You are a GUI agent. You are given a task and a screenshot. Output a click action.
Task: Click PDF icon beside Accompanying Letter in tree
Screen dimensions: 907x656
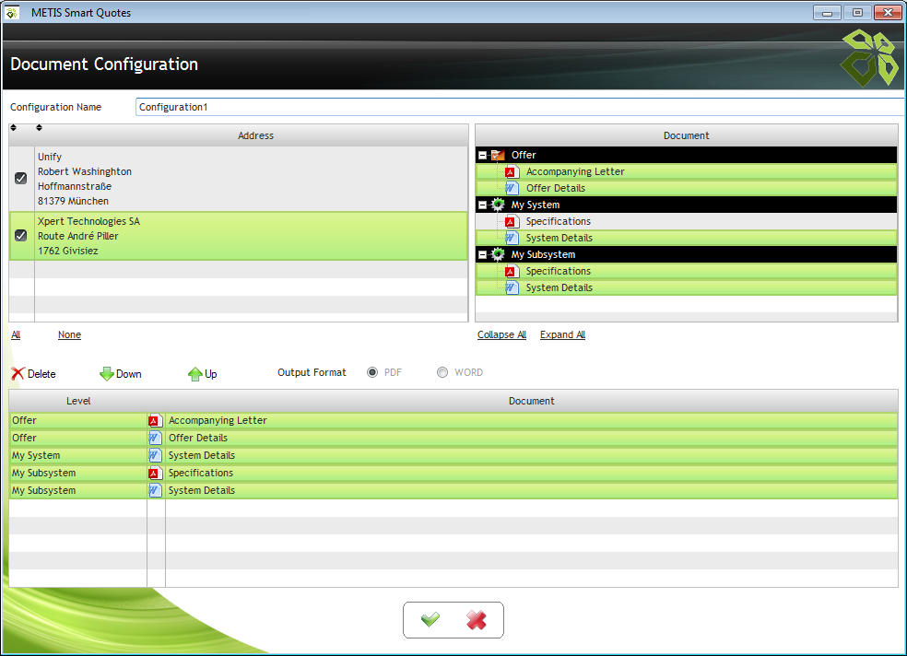coord(512,171)
